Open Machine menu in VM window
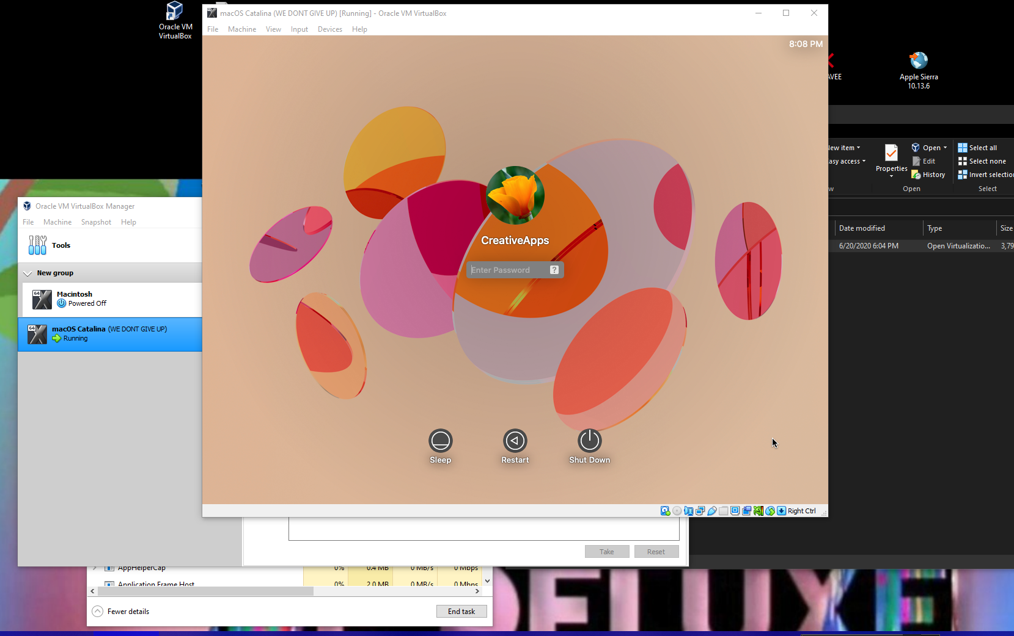The image size is (1014, 636). 242,29
